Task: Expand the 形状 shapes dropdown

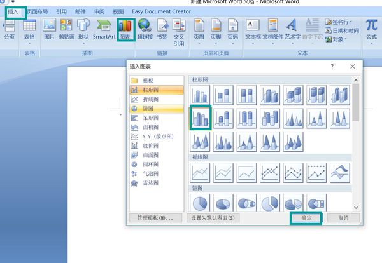Action: click(x=83, y=32)
